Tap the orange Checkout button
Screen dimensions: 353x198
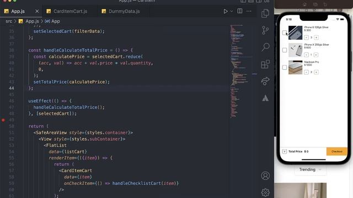(x=337, y=152)
